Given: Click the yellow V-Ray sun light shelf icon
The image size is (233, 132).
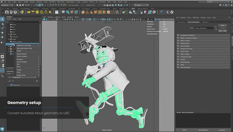Looking at the screenshot, I should pyautogui.click(x=50, y=12).
